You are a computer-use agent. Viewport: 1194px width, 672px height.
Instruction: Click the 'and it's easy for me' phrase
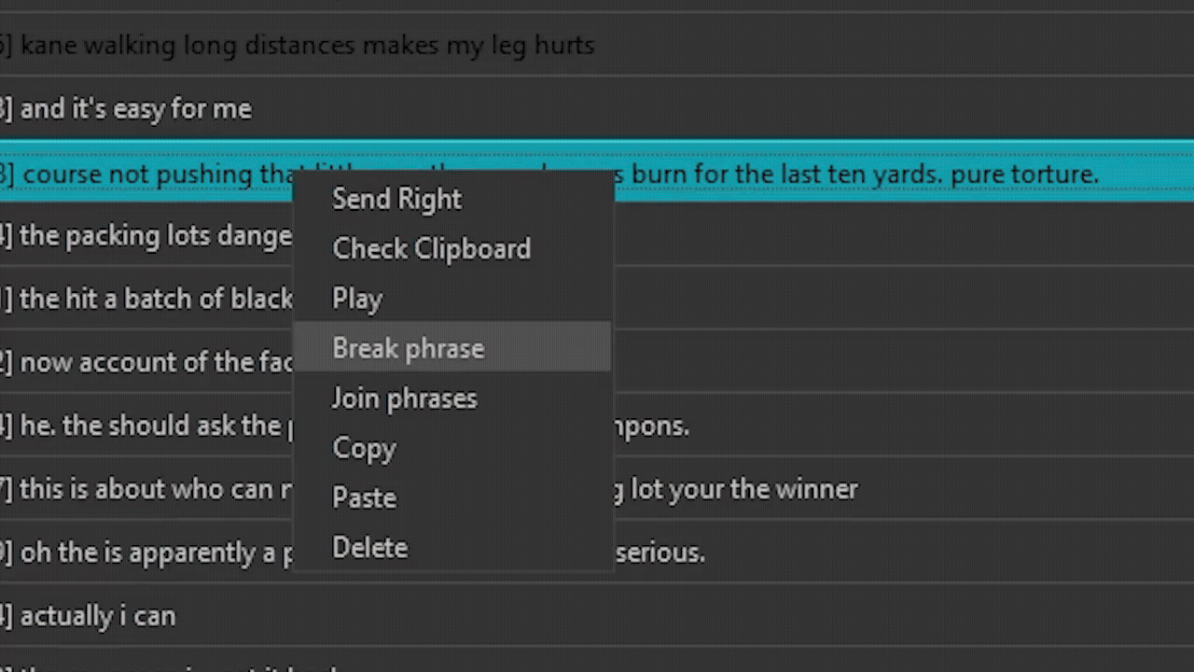[x=136, y=109]
